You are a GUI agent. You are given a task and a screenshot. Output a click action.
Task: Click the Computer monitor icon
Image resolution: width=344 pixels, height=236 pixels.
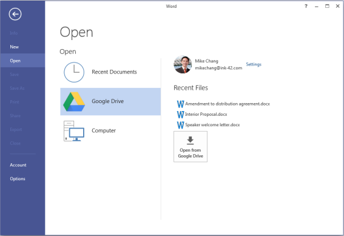point(74,131)
